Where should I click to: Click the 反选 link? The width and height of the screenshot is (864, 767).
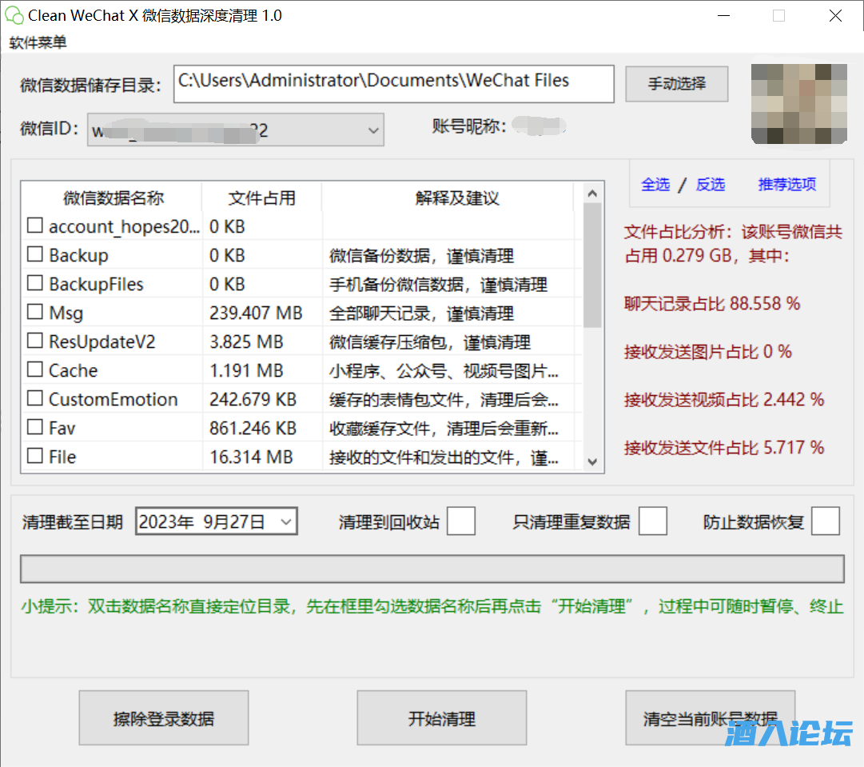coord(711,184)
